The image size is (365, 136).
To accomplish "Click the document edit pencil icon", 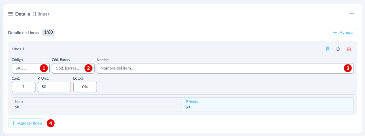I will click(338, 49).
